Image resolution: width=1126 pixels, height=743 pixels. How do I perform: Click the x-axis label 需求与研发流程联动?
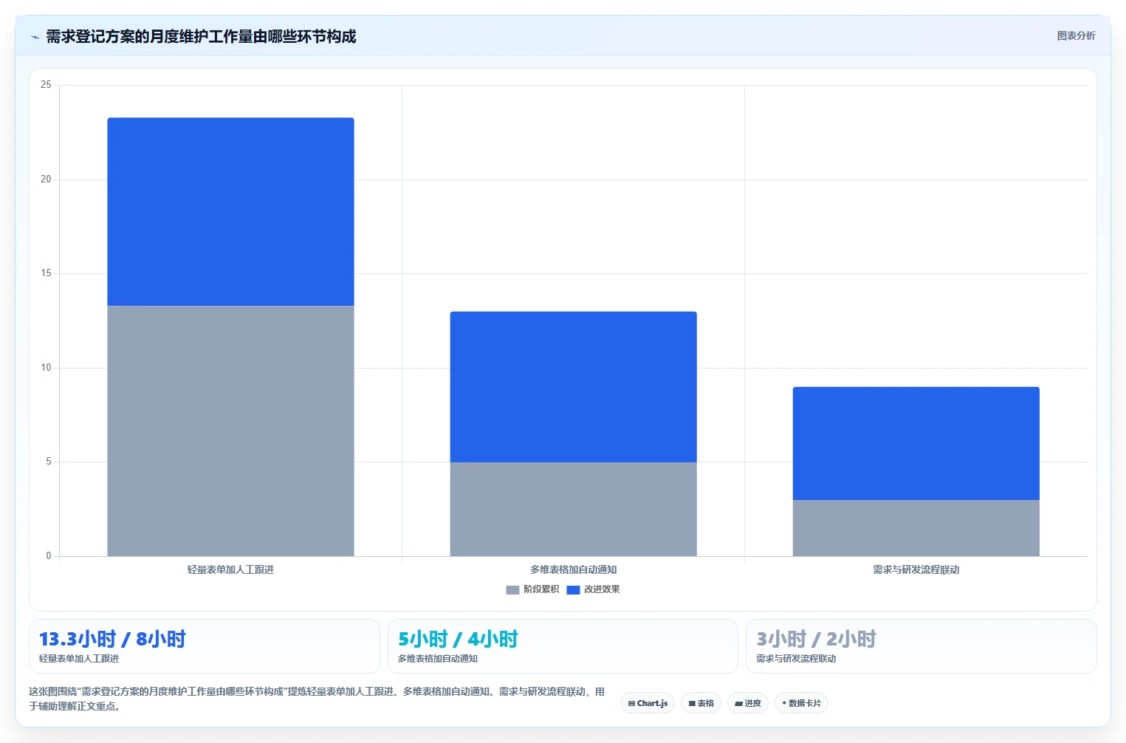coord(916,569)
